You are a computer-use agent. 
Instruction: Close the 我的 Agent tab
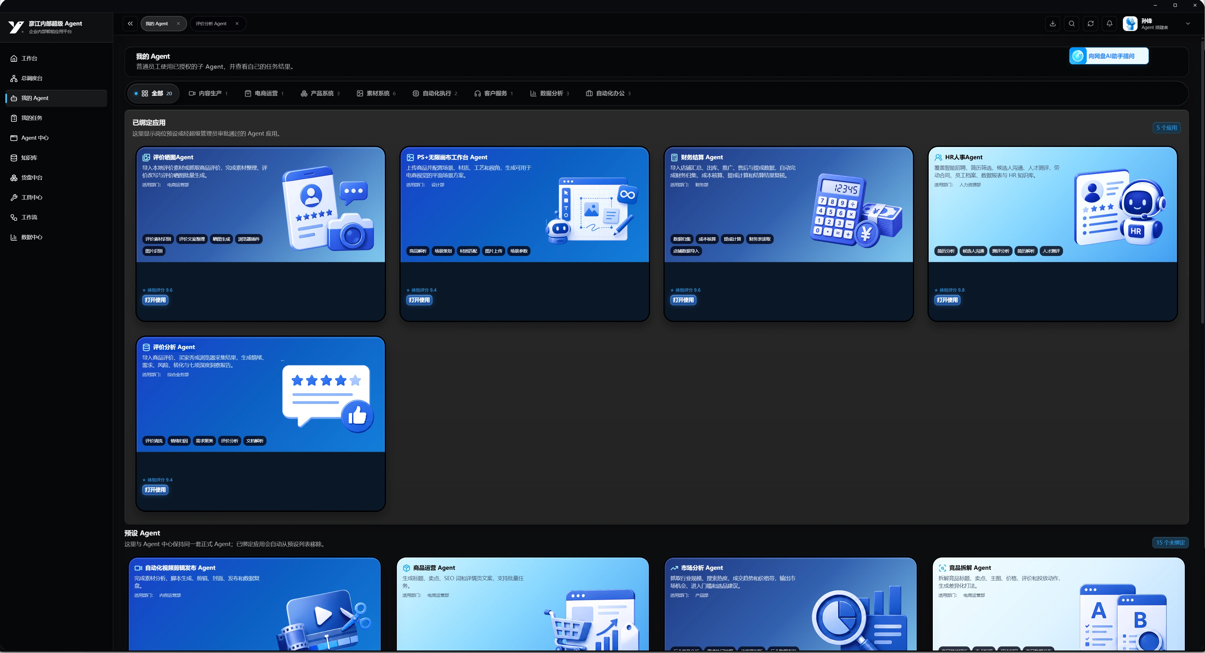[x=178, y=23]
